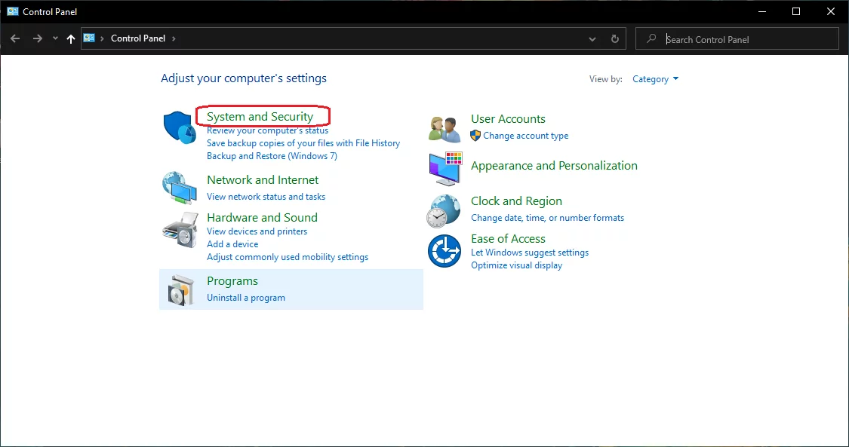Screen dimensions: 849x447
Task: Open Ease of Access category heading
Action: (x=508, y=238)
